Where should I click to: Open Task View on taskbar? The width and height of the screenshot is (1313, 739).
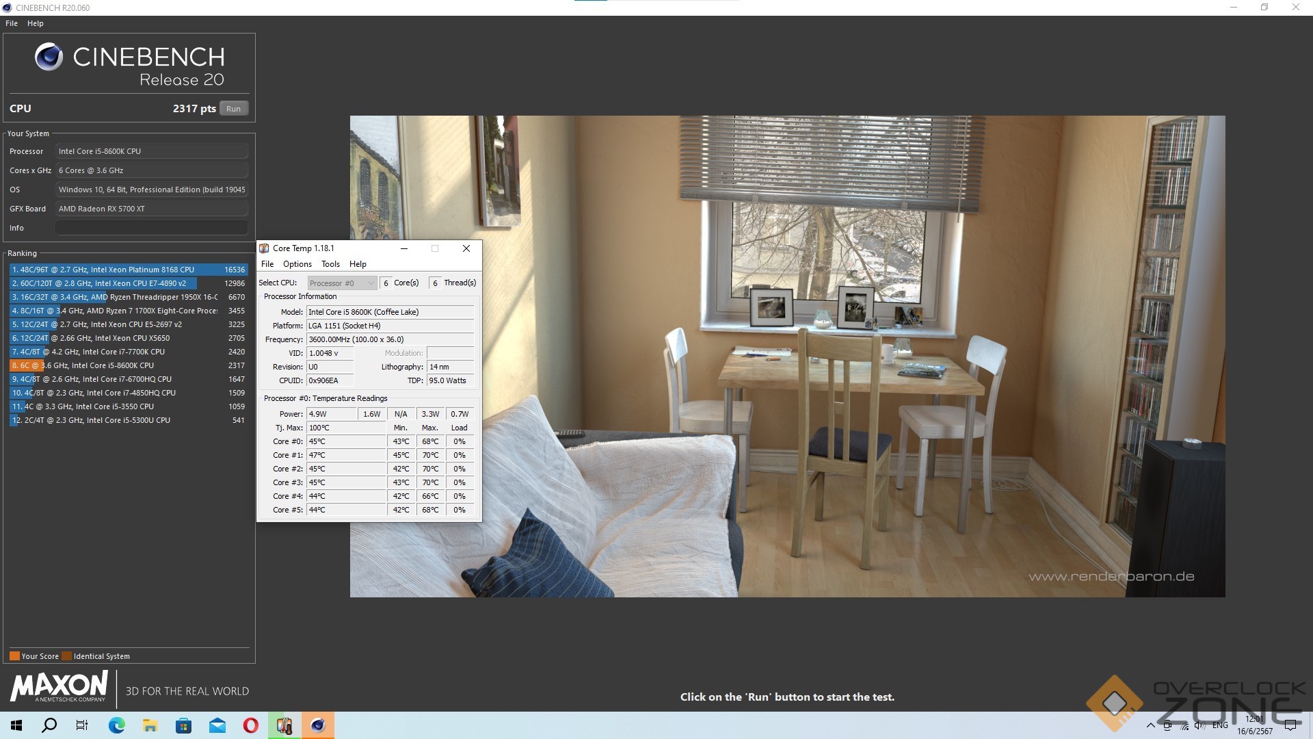pos(82,725)
